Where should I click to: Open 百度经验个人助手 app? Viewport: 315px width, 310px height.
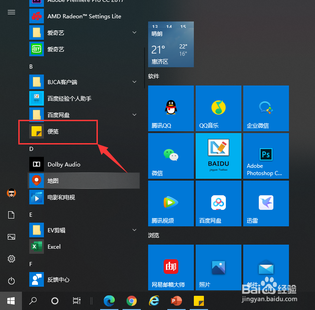[x=84, y=98]
